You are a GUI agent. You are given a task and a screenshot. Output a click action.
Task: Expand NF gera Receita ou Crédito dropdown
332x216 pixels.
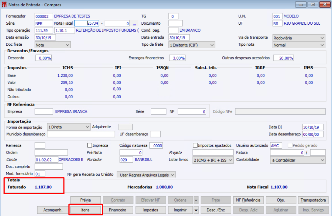(146, 175)
